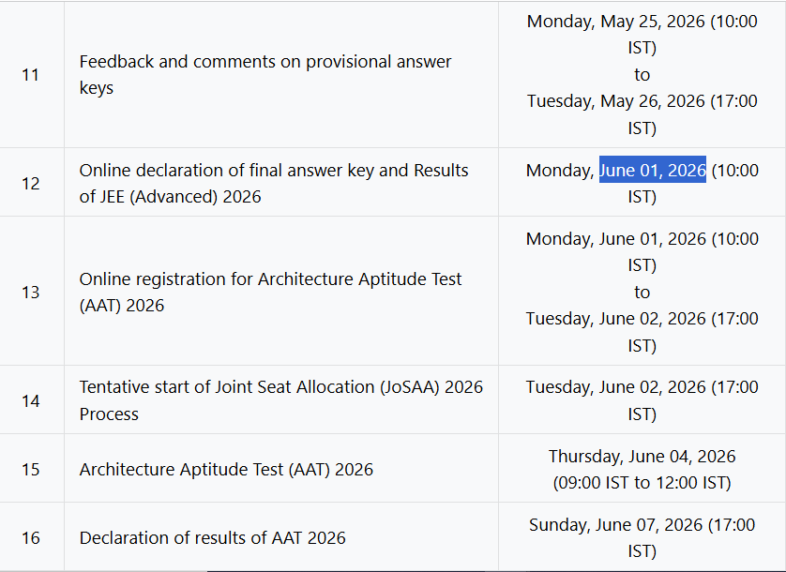Click the JoSAA process start date cell

point(642,399)
